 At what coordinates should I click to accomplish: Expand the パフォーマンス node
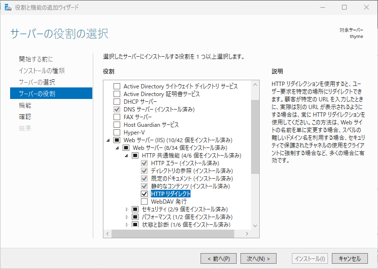click(x=127, y=217)
